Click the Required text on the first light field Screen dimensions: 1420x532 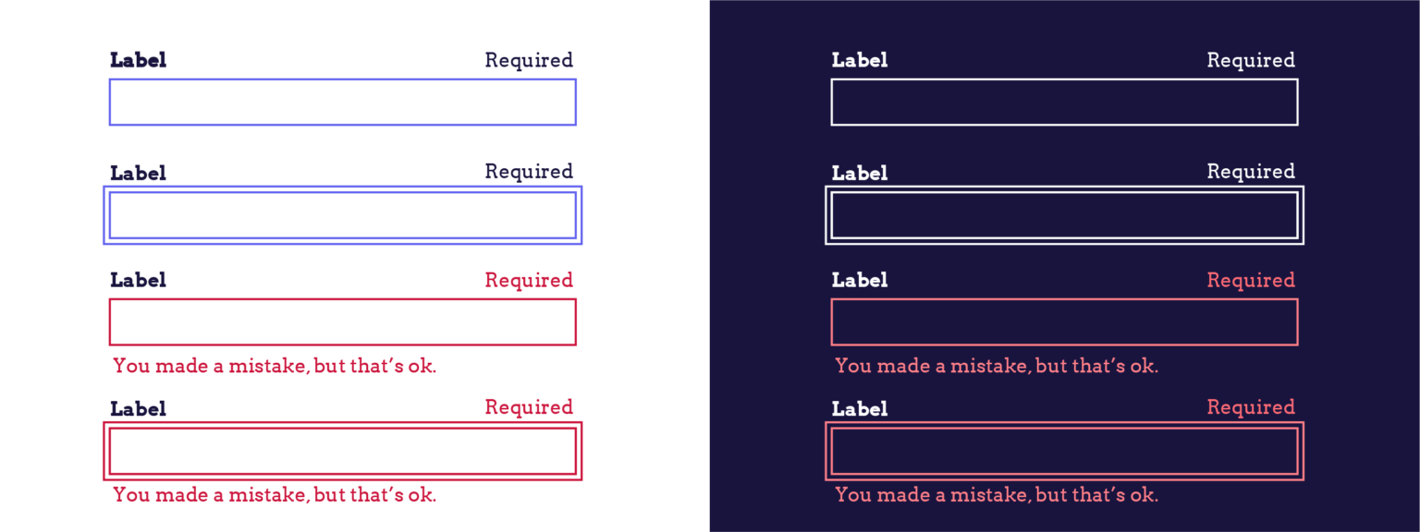click(529, 59)
